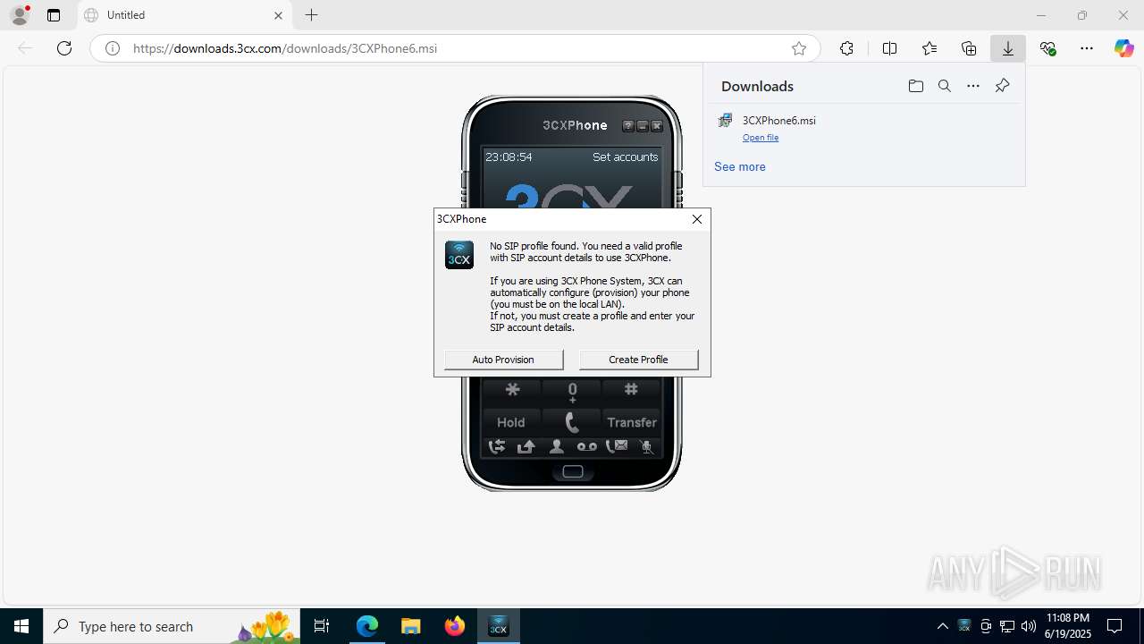Open voicemail tape icon
Image resolution: width=1144 pixels, height=644 pixels.
point(586,446)
